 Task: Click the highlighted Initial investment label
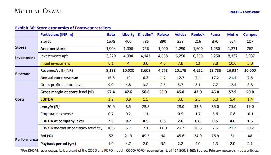tap(55, 63)
